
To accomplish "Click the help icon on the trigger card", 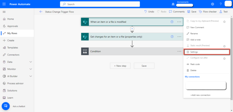I will [172, 22].
